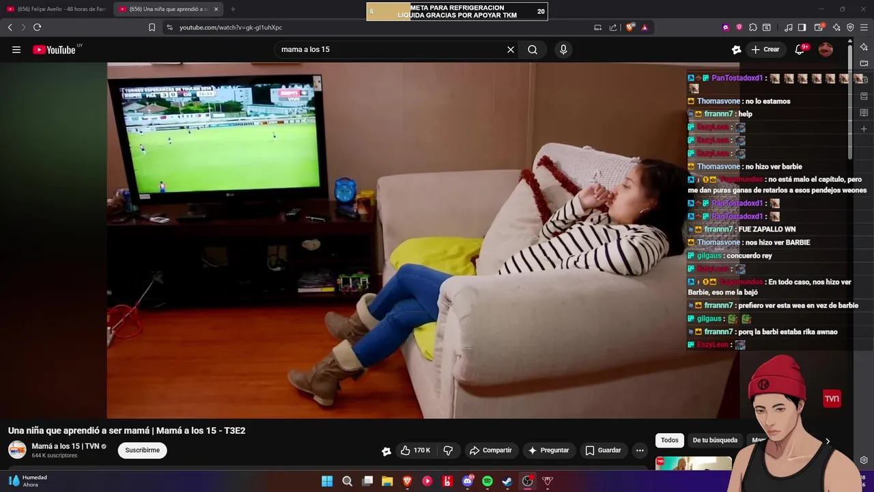
Task: Open Discord from the taskbar
Action: (x=468, y=481)
